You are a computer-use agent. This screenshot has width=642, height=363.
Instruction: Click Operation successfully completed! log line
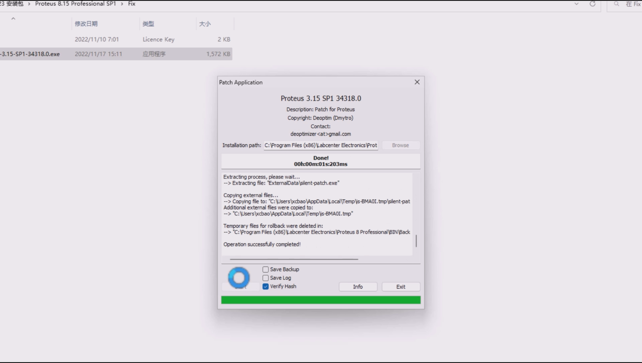262,244
